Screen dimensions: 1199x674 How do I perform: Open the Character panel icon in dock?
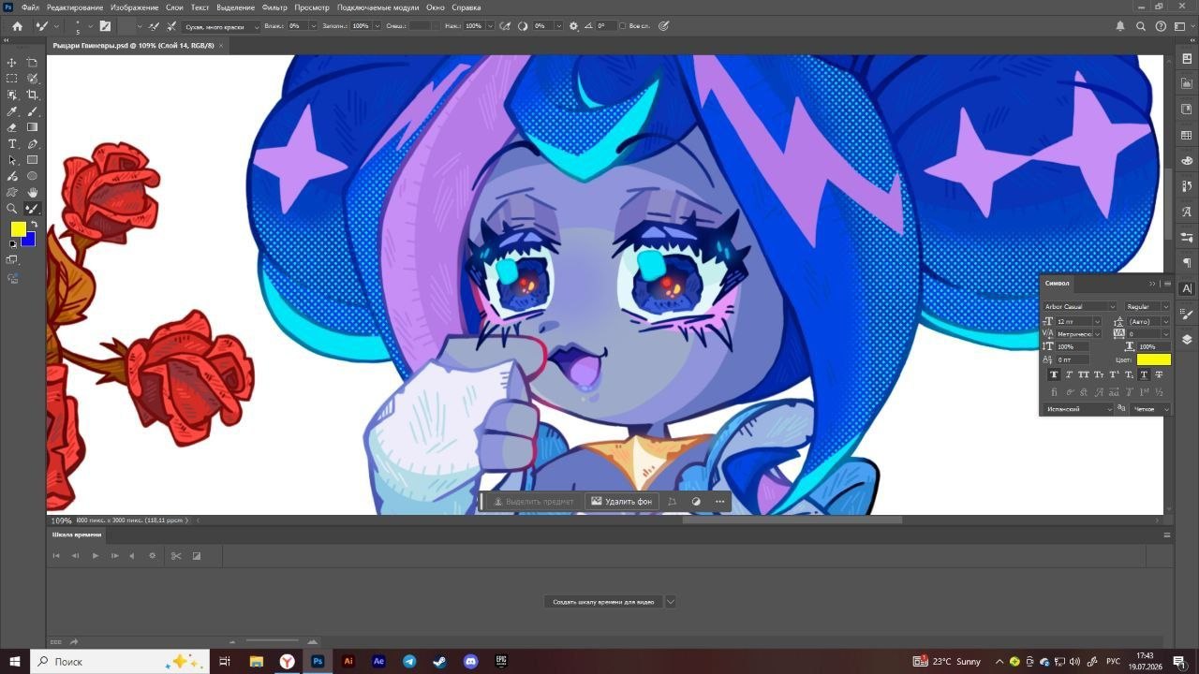1187,288
